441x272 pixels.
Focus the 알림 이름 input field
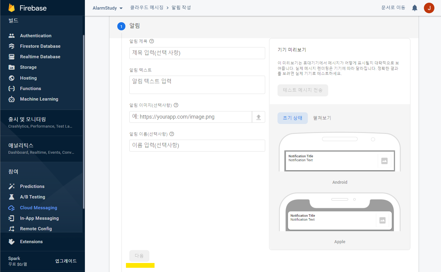coord(197,146)
